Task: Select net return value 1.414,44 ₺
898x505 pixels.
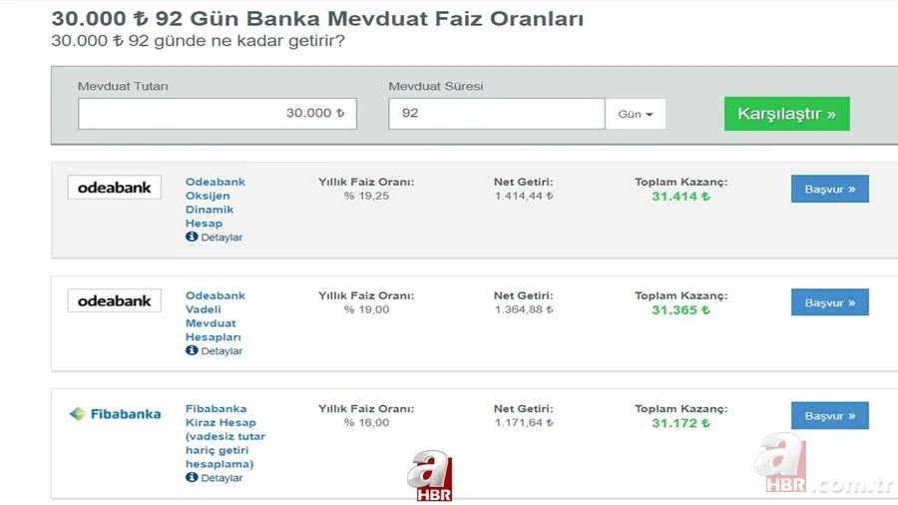Action: 524,196
